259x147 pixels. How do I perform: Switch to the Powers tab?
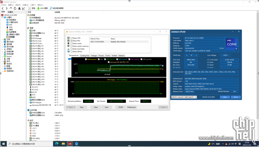point(101,56)
